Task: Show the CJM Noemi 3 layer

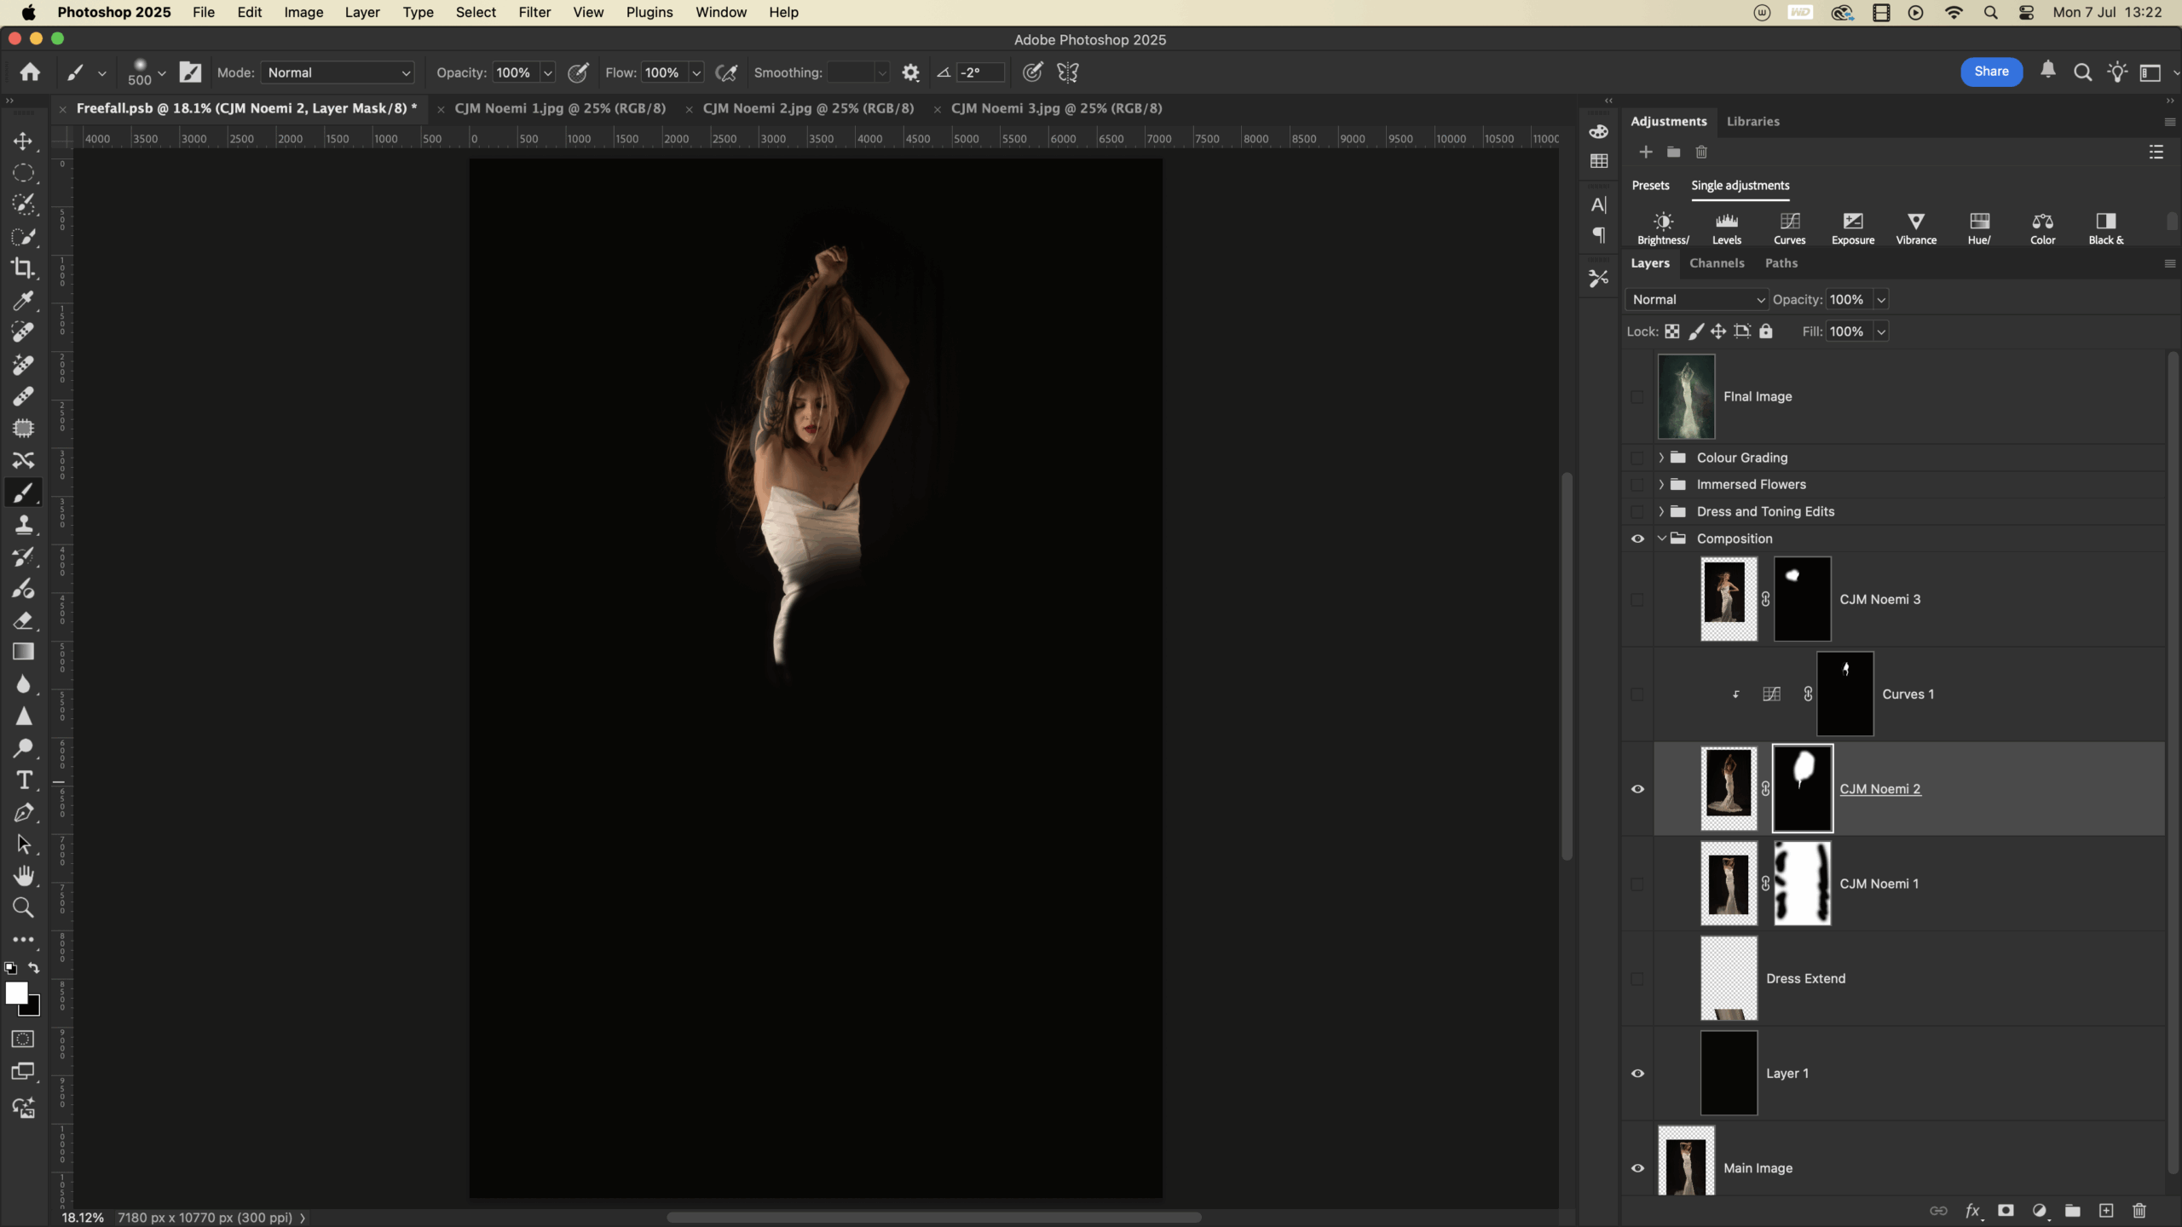Action: [x=1637, y=600]
